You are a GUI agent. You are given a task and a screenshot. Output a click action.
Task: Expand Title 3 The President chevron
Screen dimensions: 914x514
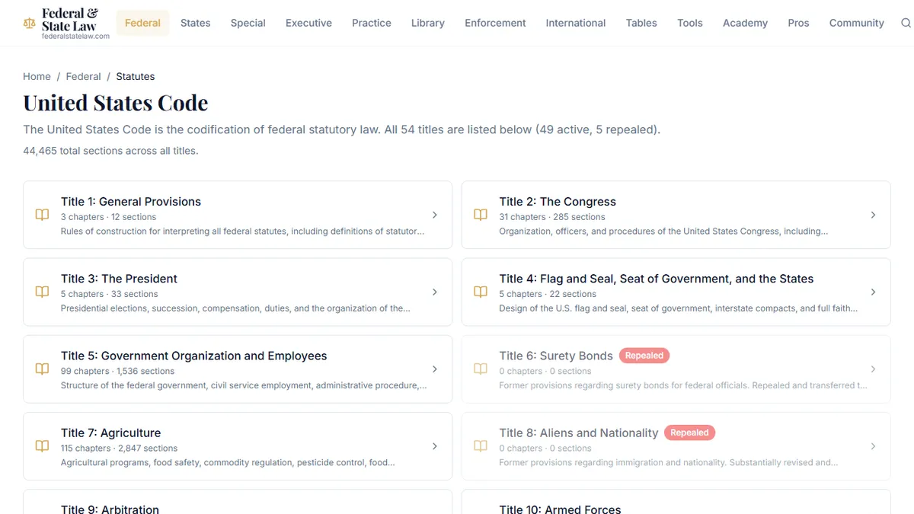435,292
